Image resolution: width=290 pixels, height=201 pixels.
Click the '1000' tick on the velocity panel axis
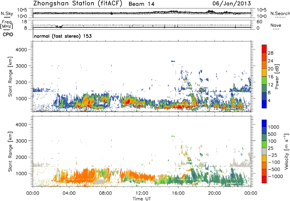pos(21,173)
